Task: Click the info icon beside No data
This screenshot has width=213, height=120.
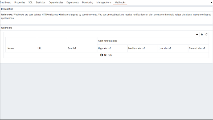Action: click(x=101, y=55)
